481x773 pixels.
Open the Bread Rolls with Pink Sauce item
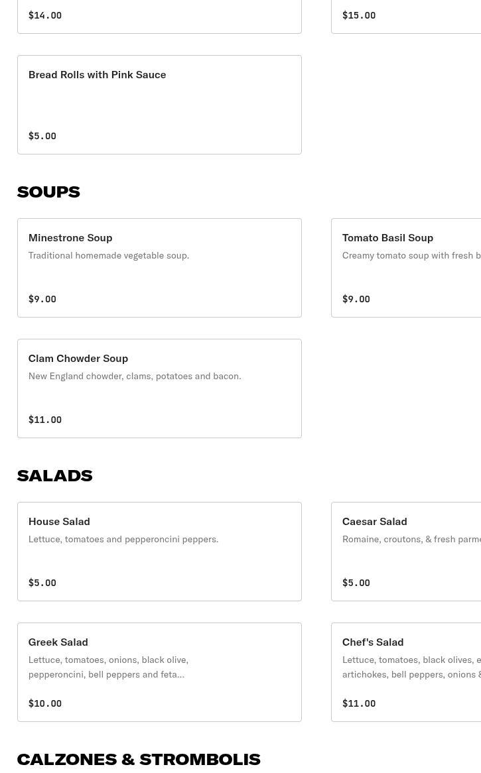pyautogui.click(x=159, y=104)
